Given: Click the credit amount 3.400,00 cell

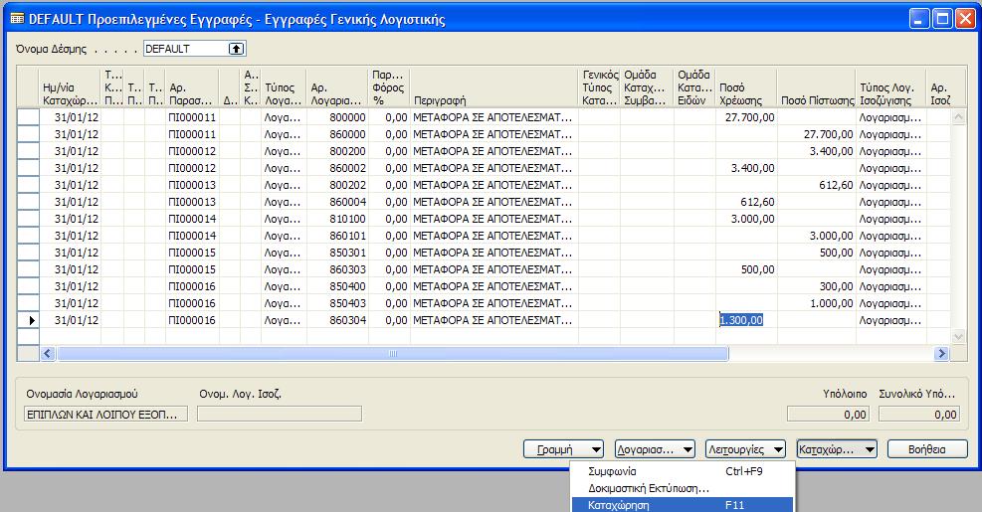Looking at the screenshot, I should coord(817,151).
